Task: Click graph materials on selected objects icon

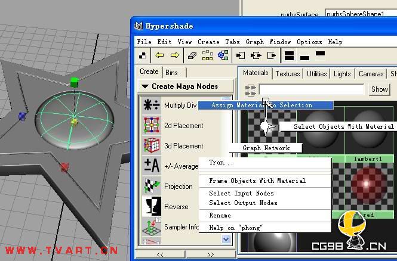Action: 223,55
